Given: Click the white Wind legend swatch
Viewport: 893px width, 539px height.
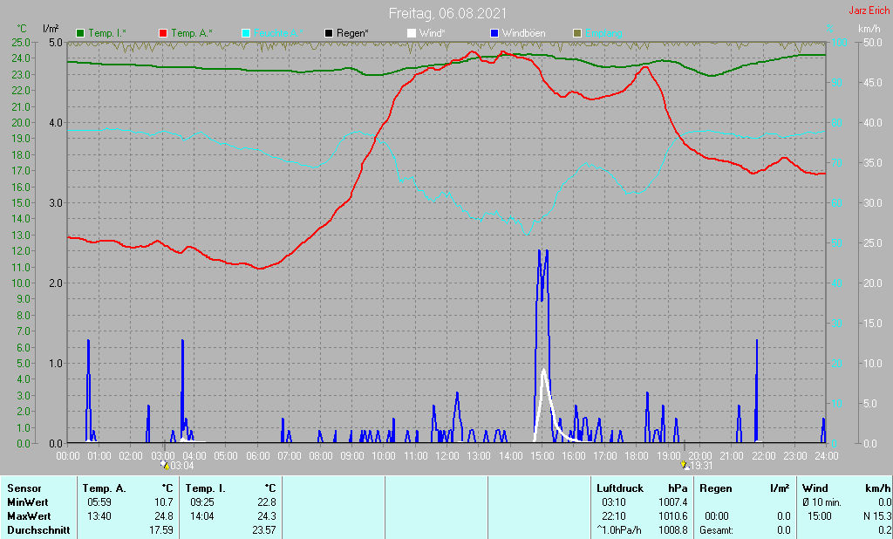Looking at the screenshot, I should coord(412,34).
